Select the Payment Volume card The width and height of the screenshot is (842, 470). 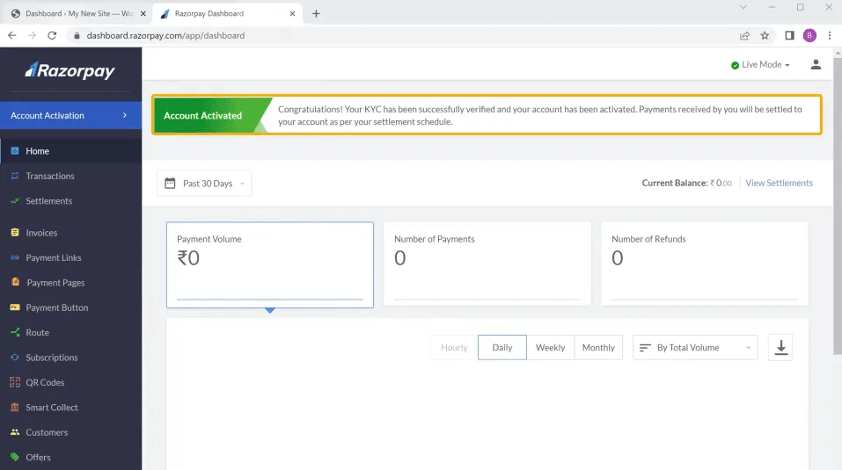point(269,264)
